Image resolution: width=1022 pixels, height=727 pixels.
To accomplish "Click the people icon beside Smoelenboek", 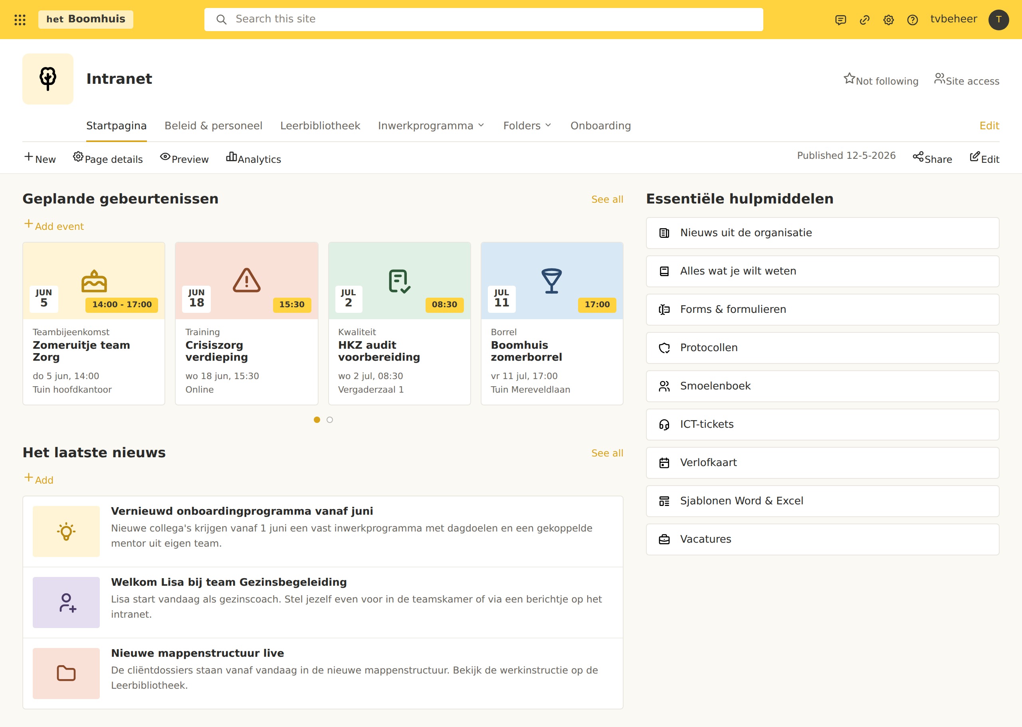I will 664,386.
